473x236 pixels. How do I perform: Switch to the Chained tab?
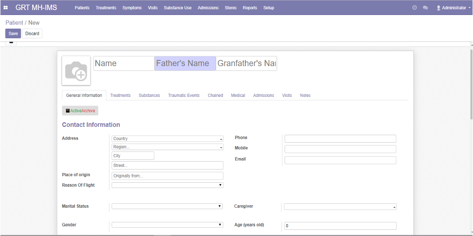[x=215, y=96]
